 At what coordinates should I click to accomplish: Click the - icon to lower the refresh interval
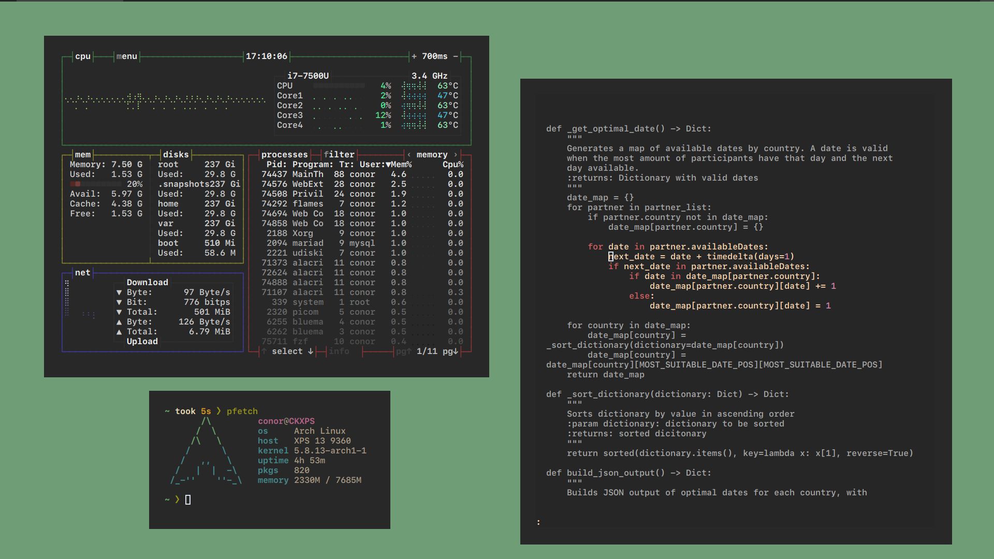point(455,56)
